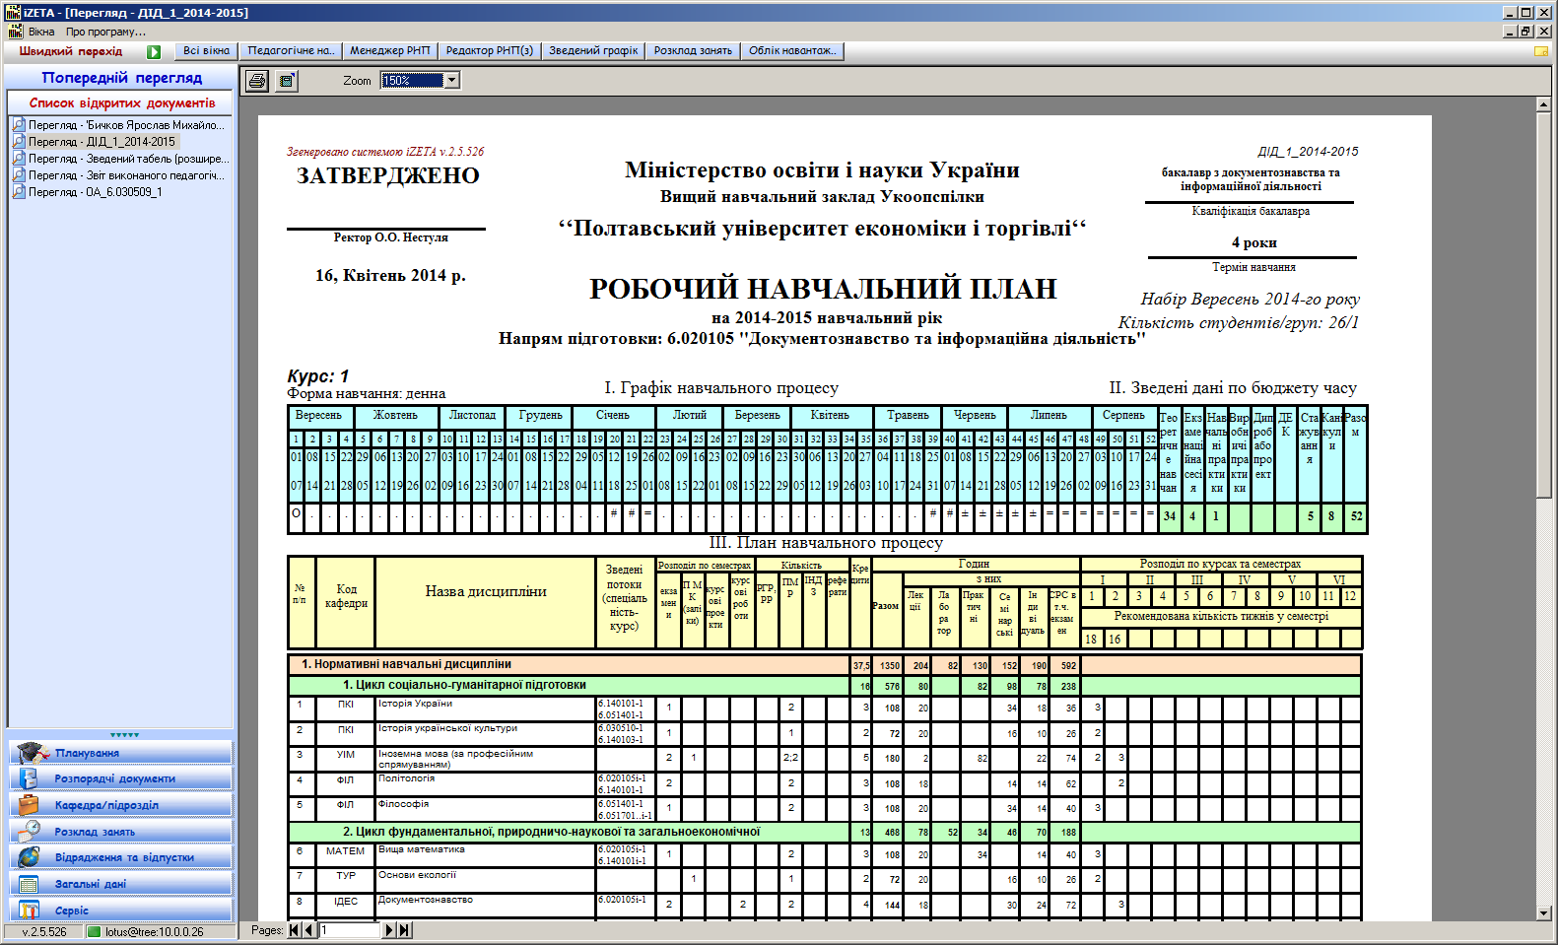Click the green connection status indicator
Screen dimensions: 1558x945
(x=95, y=932)
